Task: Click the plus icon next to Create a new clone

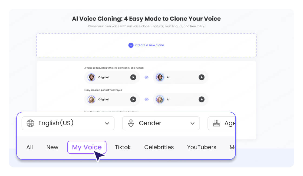Action: (x=131, y=45)
